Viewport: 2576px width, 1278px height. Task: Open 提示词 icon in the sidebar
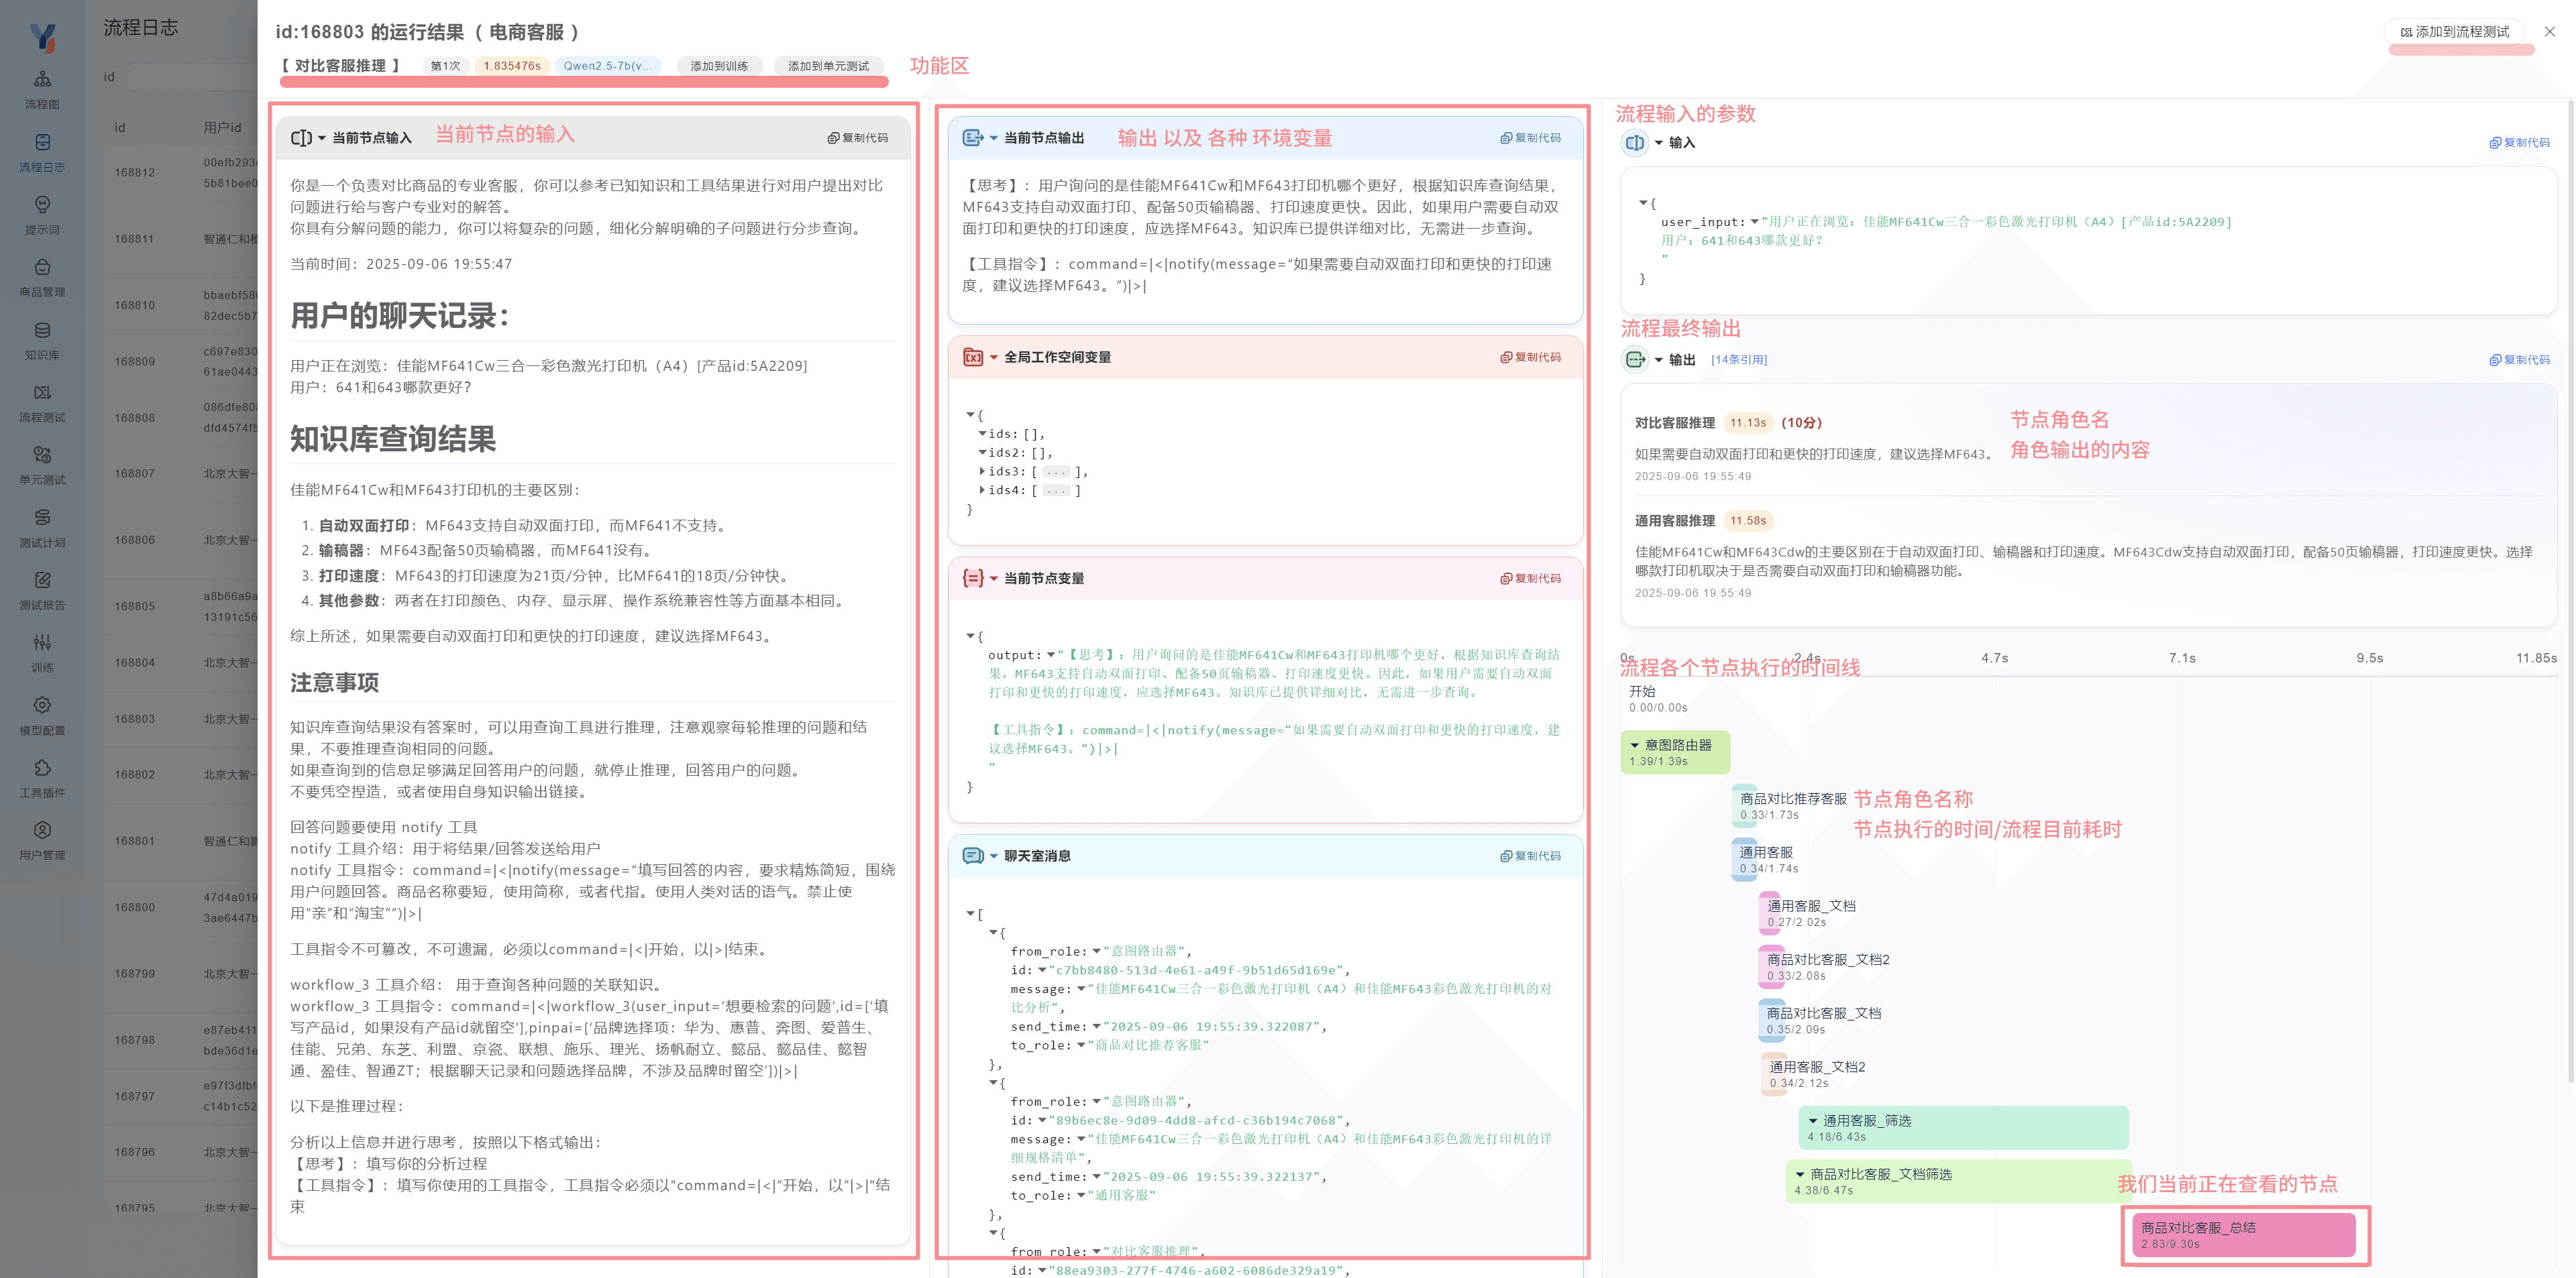[x=42, y=205]
